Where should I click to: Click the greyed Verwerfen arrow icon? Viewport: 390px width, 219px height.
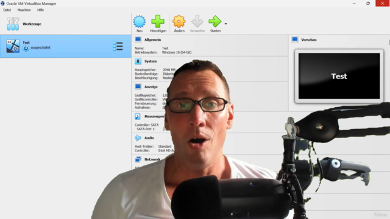pyautogui.click(x=197, y=21)
